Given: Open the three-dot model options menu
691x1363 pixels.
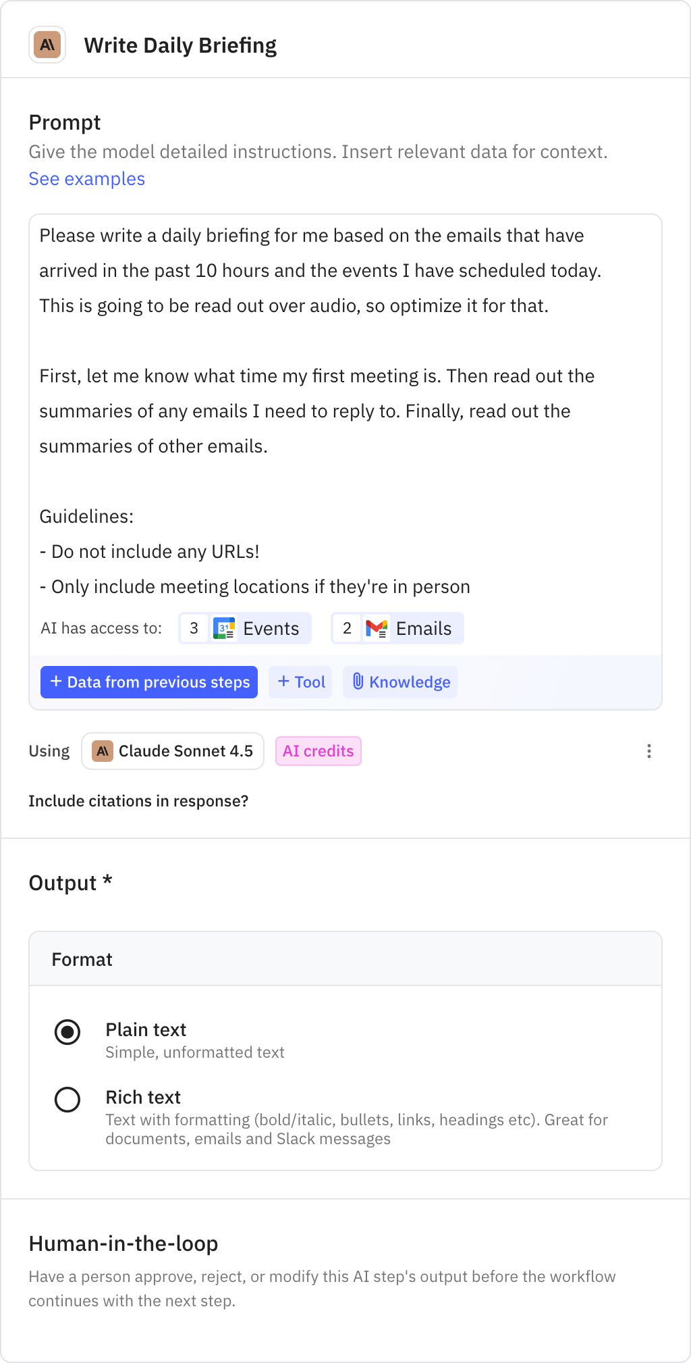Looking at the screenshot, I should point(648,751).
